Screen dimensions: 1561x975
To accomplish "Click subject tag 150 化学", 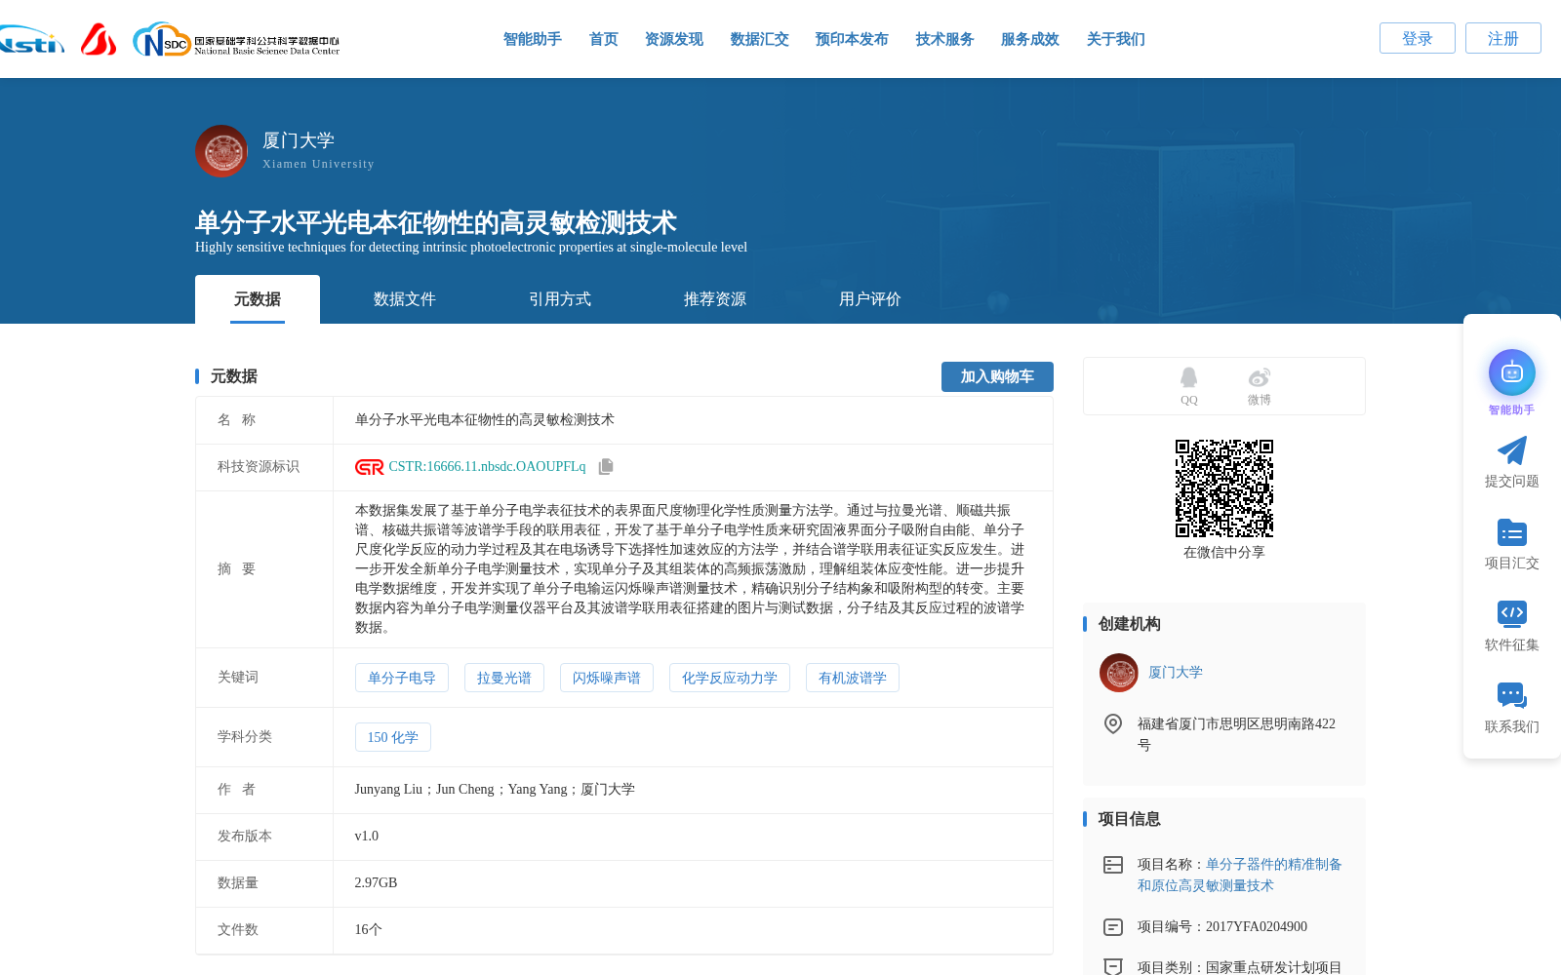I will click(x=393, y=737).
